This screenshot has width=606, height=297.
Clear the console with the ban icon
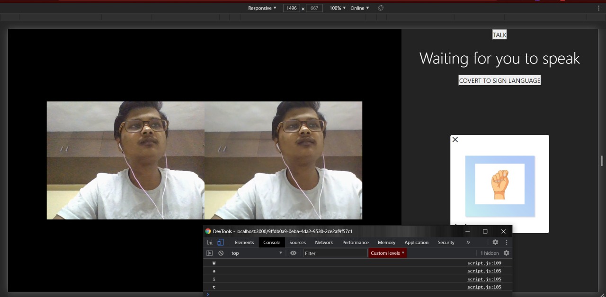tap(221, 253)
